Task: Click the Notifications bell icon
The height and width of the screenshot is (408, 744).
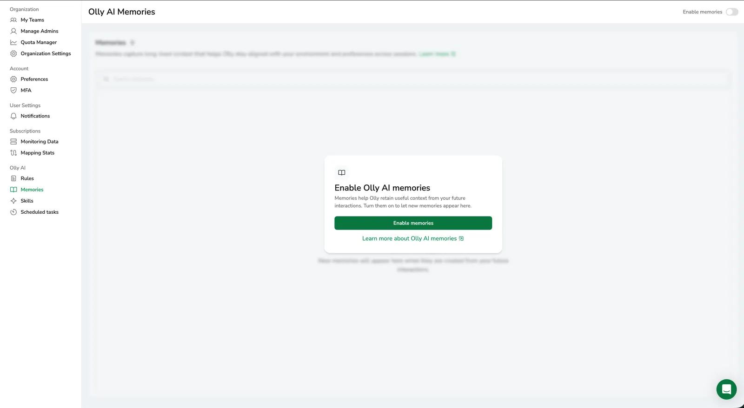Action: point(13,116)
